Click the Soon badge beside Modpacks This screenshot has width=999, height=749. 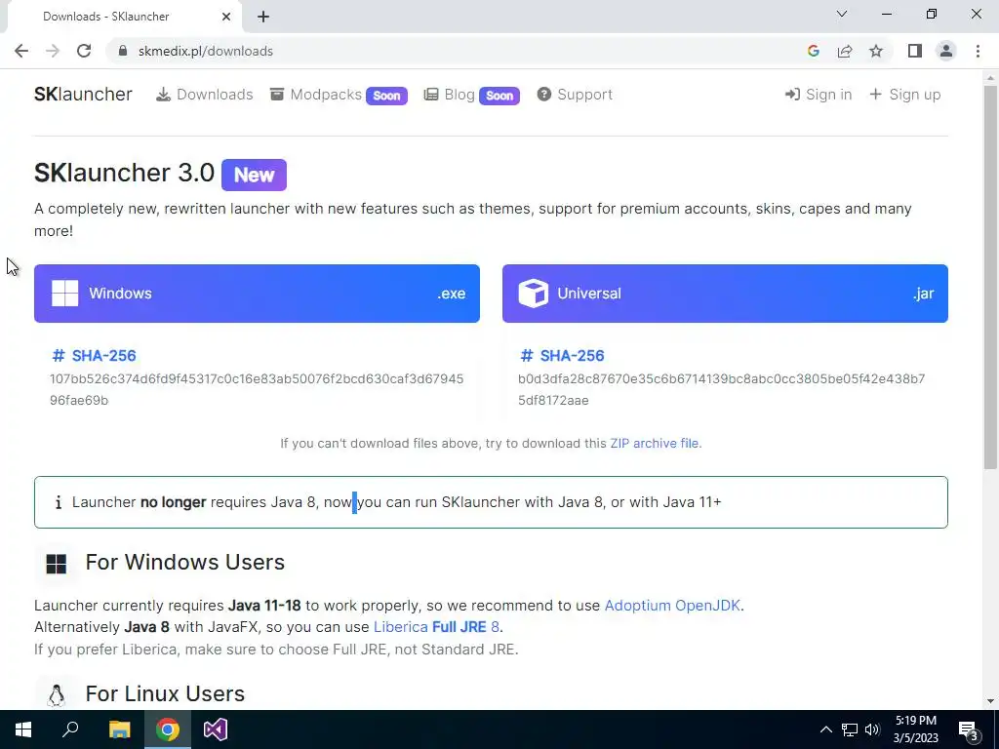(386, 97)
